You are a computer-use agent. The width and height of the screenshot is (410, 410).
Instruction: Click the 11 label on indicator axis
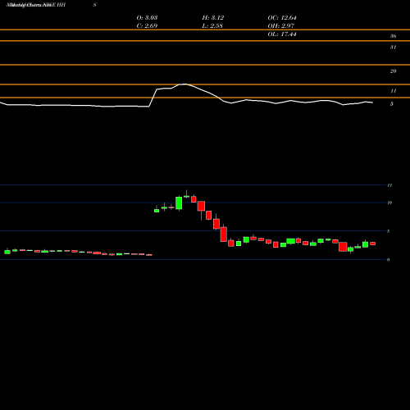pos(393,91)
